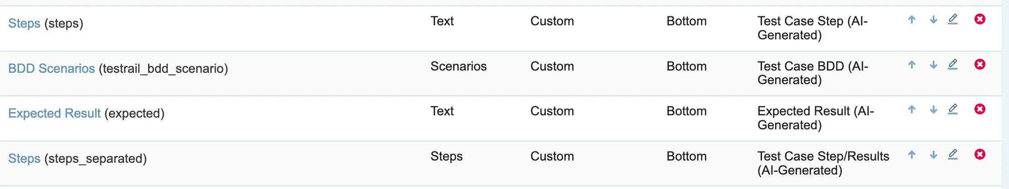Screen dimensions: 1009x189
Task: Delete the BDD Scenarios field
Action: pos(980,64)
